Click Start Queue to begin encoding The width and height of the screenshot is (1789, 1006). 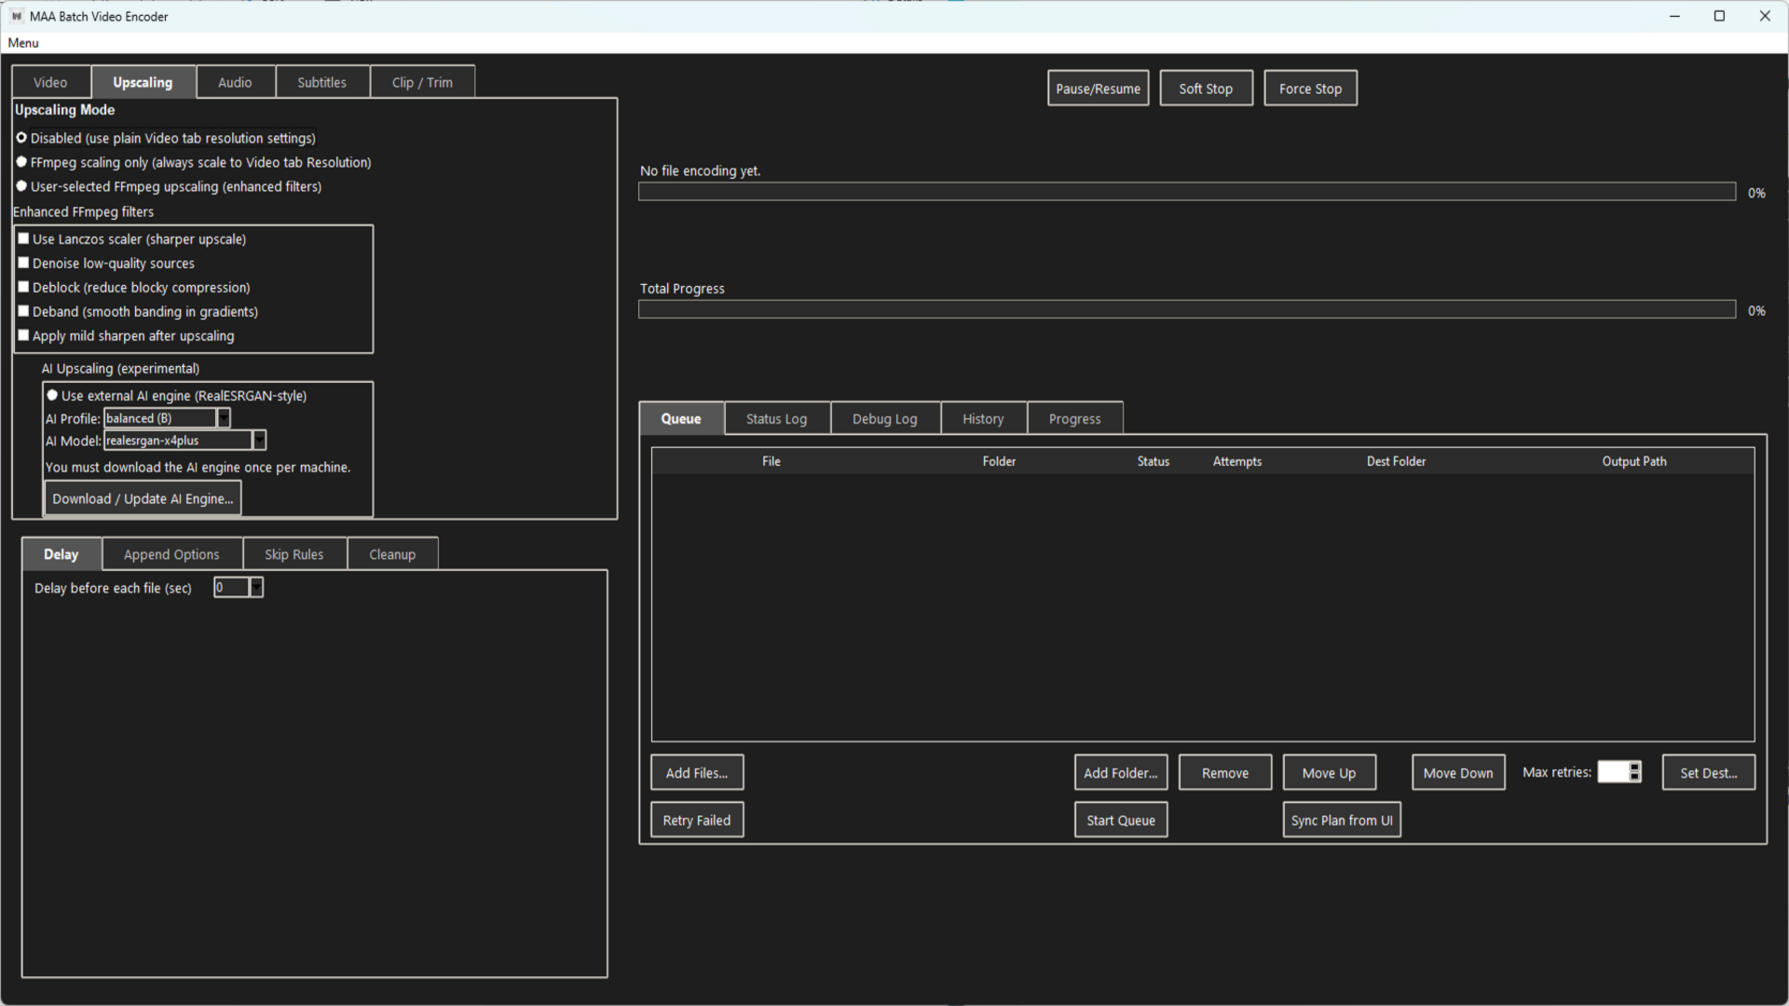coord(1120,820)
